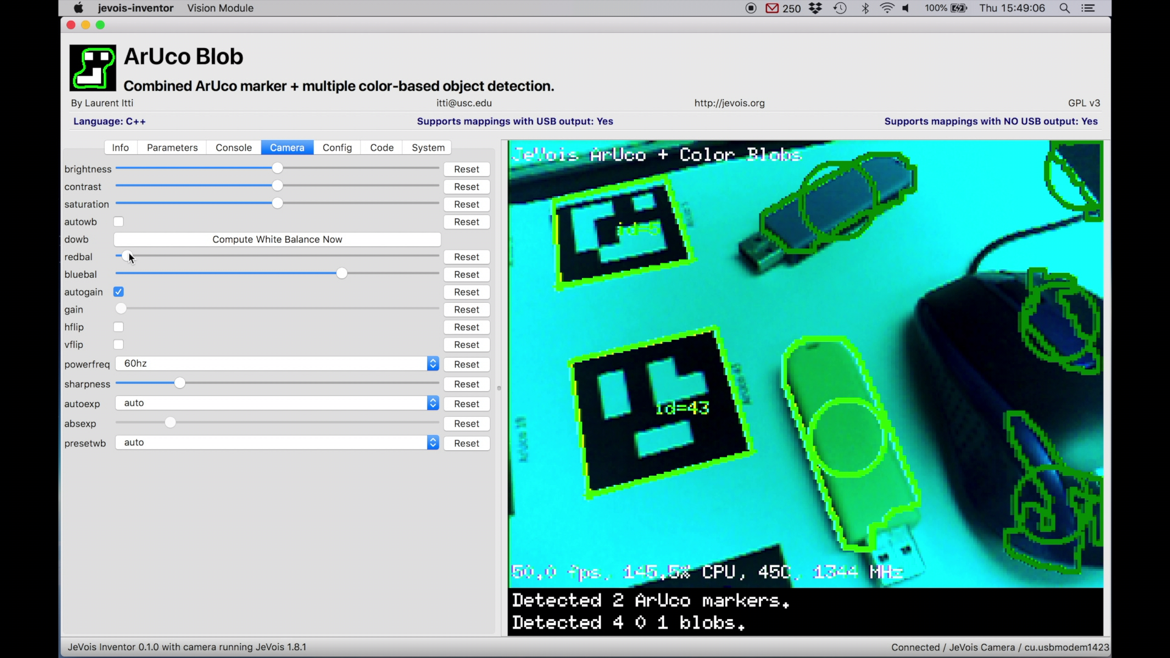Screen dimensions: 1170x658
Task: Click the live camera video preview
Action: point(806,388)
